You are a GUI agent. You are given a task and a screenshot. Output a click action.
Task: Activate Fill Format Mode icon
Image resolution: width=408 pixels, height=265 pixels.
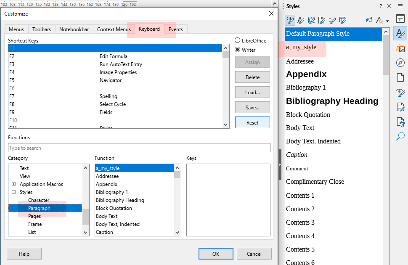pyautogui.click(x=369, y=20)
